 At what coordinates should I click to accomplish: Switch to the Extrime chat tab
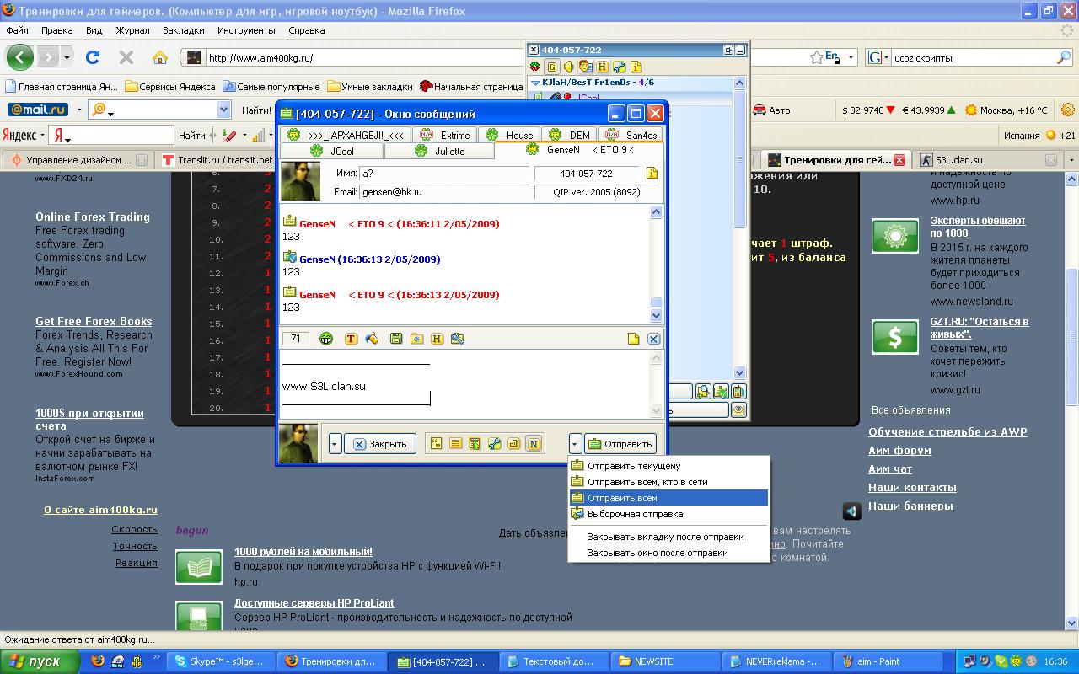pos(445,135)
